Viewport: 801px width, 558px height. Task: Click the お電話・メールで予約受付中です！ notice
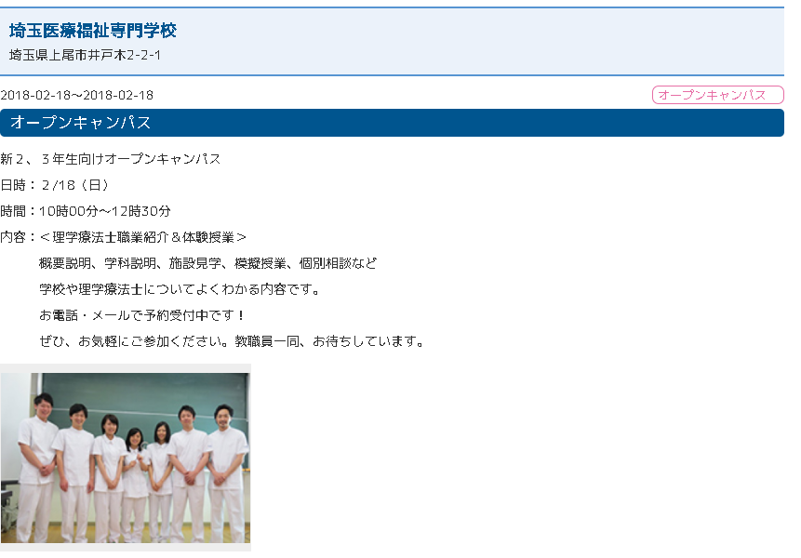(141, 315)
